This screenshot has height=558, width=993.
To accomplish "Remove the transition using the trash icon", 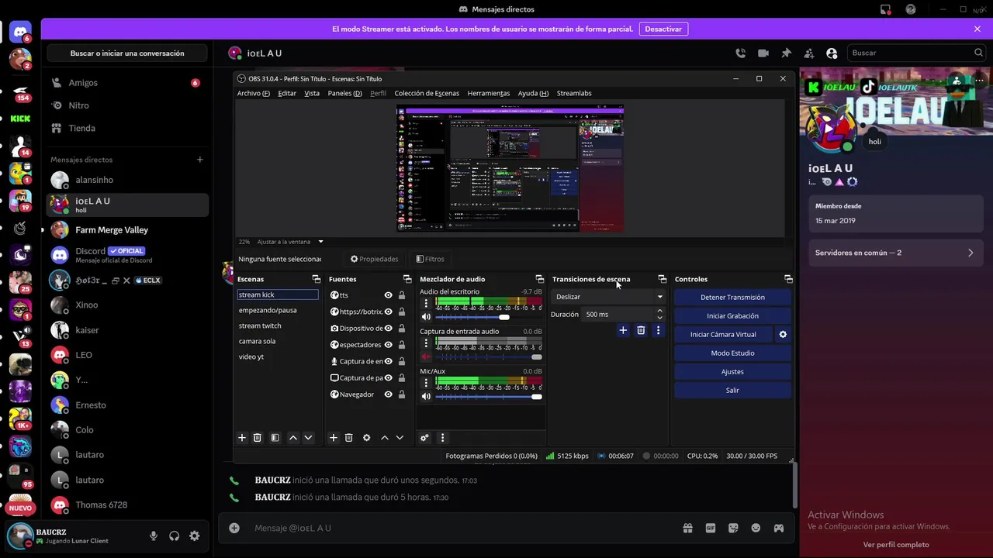I will pos(641,330).
